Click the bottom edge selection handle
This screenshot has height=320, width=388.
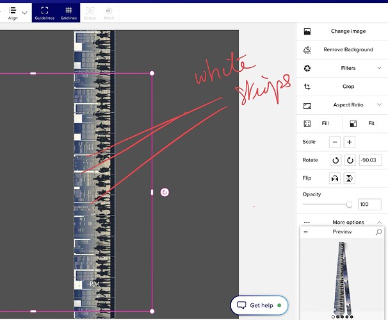click(33, 311)
